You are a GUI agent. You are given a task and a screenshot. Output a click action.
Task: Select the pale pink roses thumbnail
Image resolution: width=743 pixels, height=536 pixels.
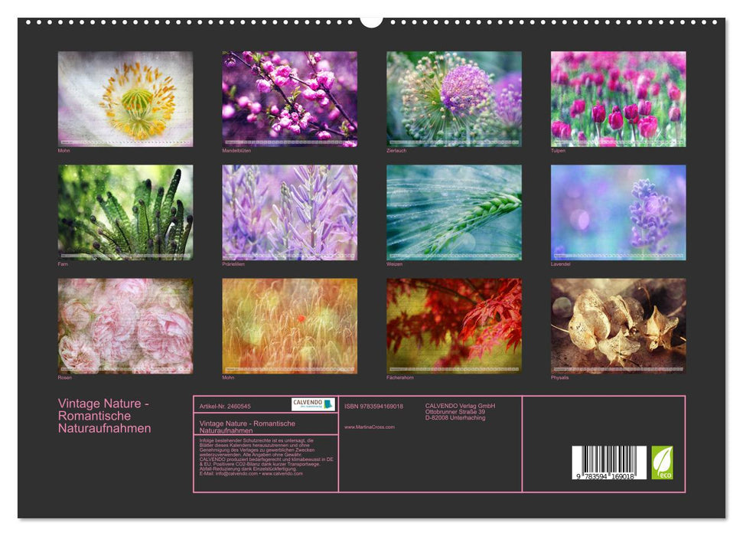[125, 326]
